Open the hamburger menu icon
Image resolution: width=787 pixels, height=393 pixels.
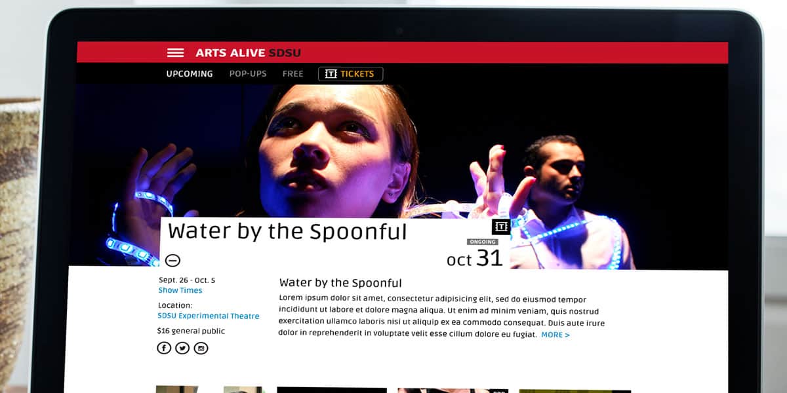175,53
